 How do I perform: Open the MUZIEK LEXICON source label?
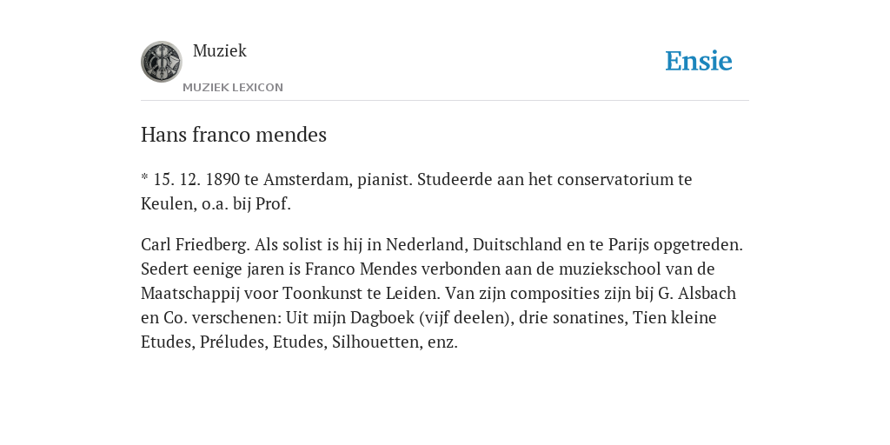pyautogui.click(x=233, y=88)
